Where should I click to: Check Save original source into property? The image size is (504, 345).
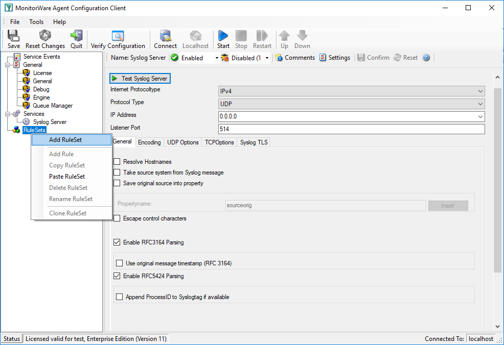click(x=117, y=183)
